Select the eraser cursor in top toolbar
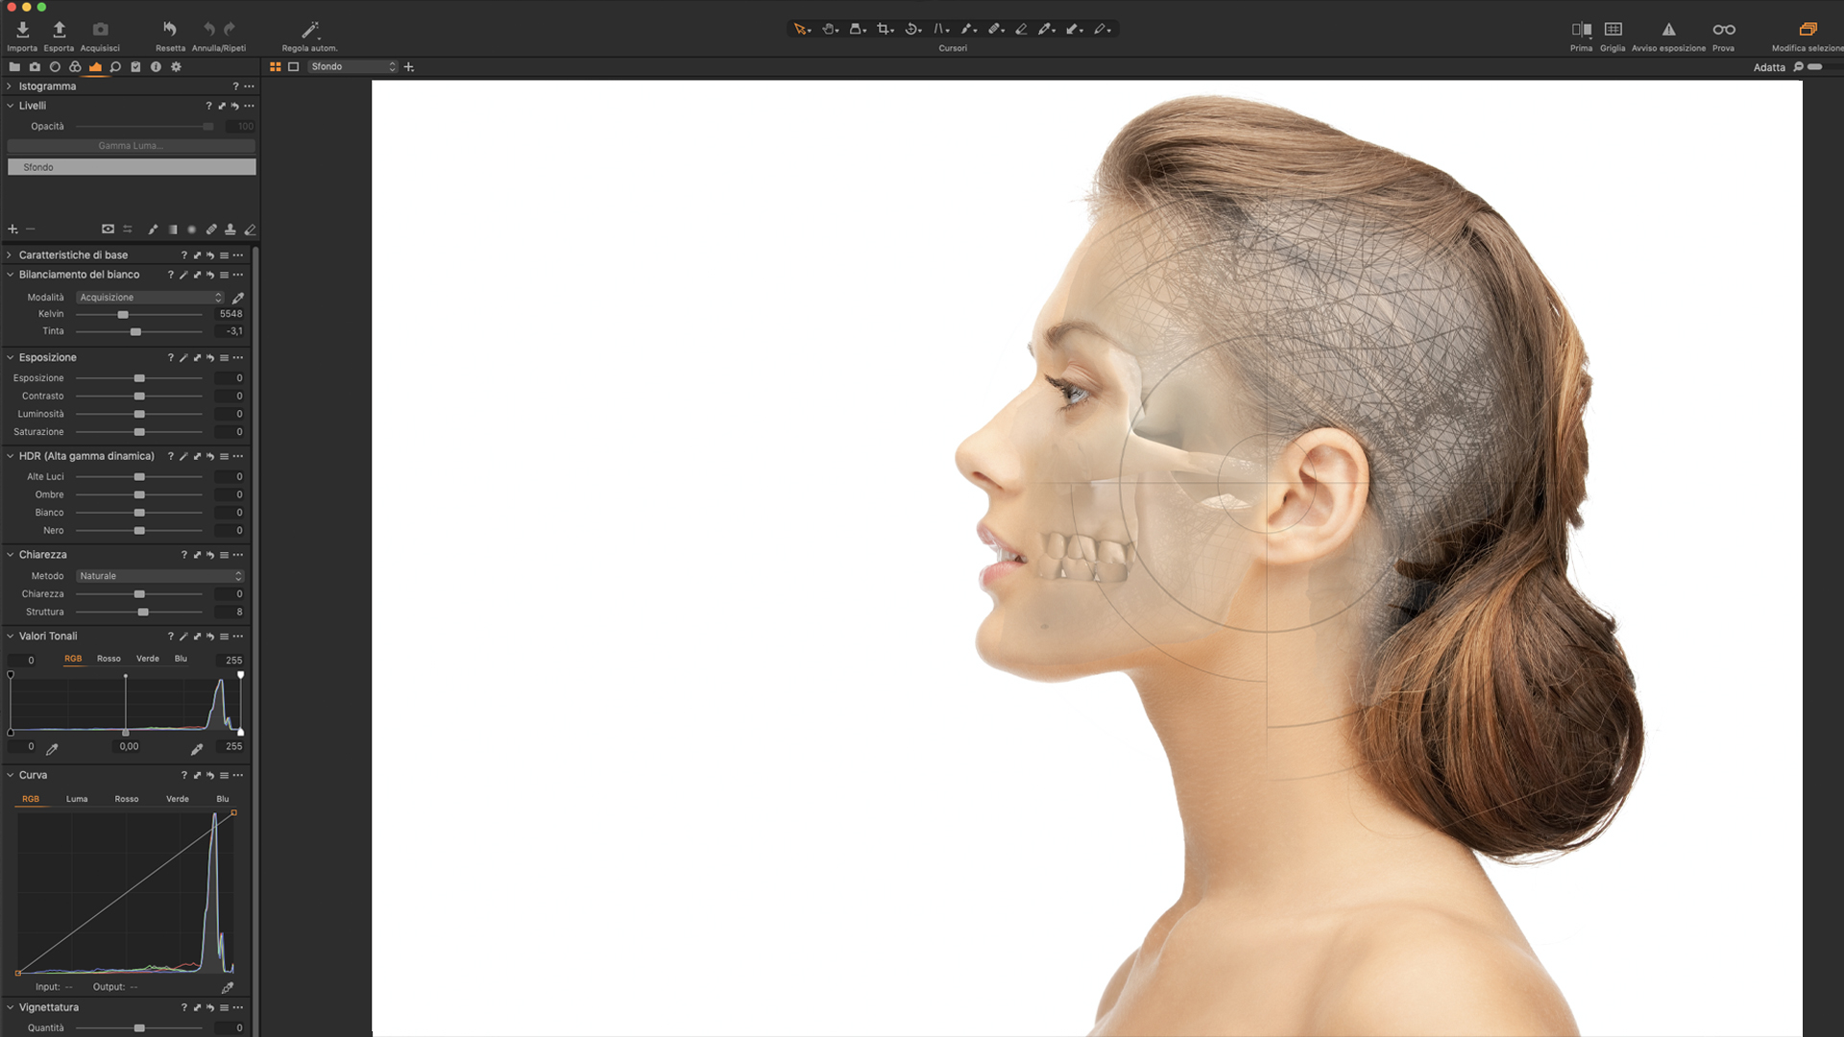Image resolution: width=1844 pixels, height=1037 pixels. pyautogui.click(x=1021, y=29)
